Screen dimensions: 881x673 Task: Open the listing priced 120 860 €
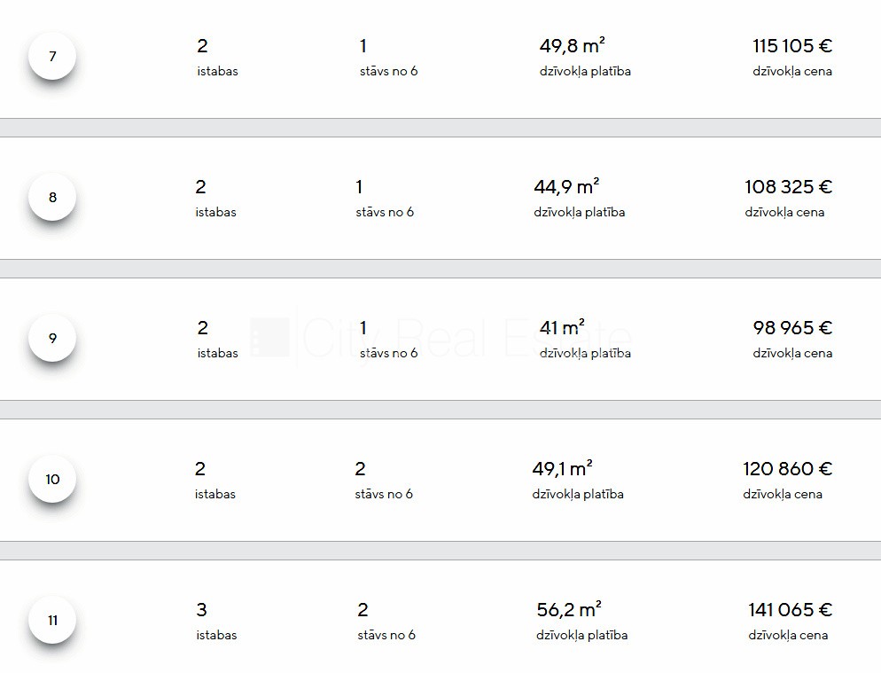[x=787, y=469]
